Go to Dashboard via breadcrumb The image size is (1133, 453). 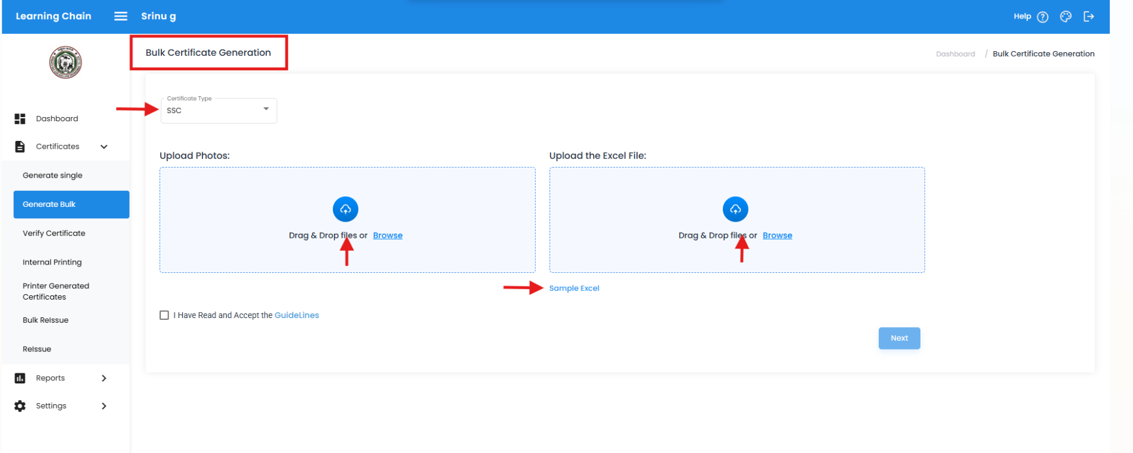pyautogui.click(x=955, y=54)
